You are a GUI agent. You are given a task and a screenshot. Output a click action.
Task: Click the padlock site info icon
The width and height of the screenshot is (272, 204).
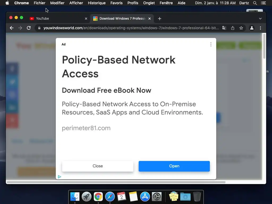(x=39, y=28)
